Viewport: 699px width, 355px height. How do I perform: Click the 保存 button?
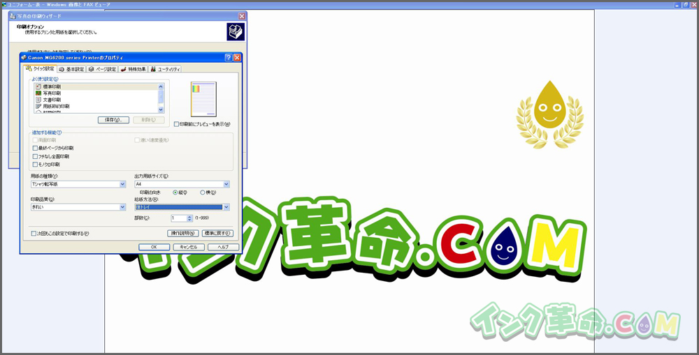[x=114, y=120]
